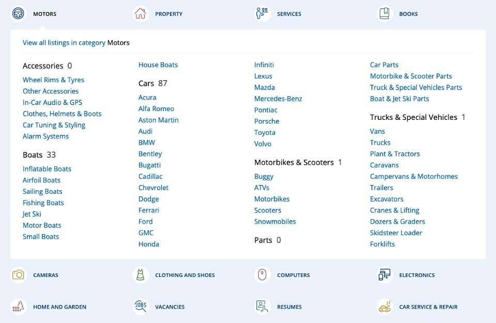Go to Wheel Rims & Tyres
Screen dimensions: 496x323
tap(53, 80)
